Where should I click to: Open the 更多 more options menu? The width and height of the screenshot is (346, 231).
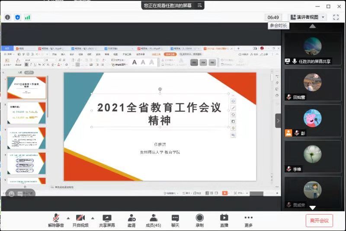tap(248, 220)
